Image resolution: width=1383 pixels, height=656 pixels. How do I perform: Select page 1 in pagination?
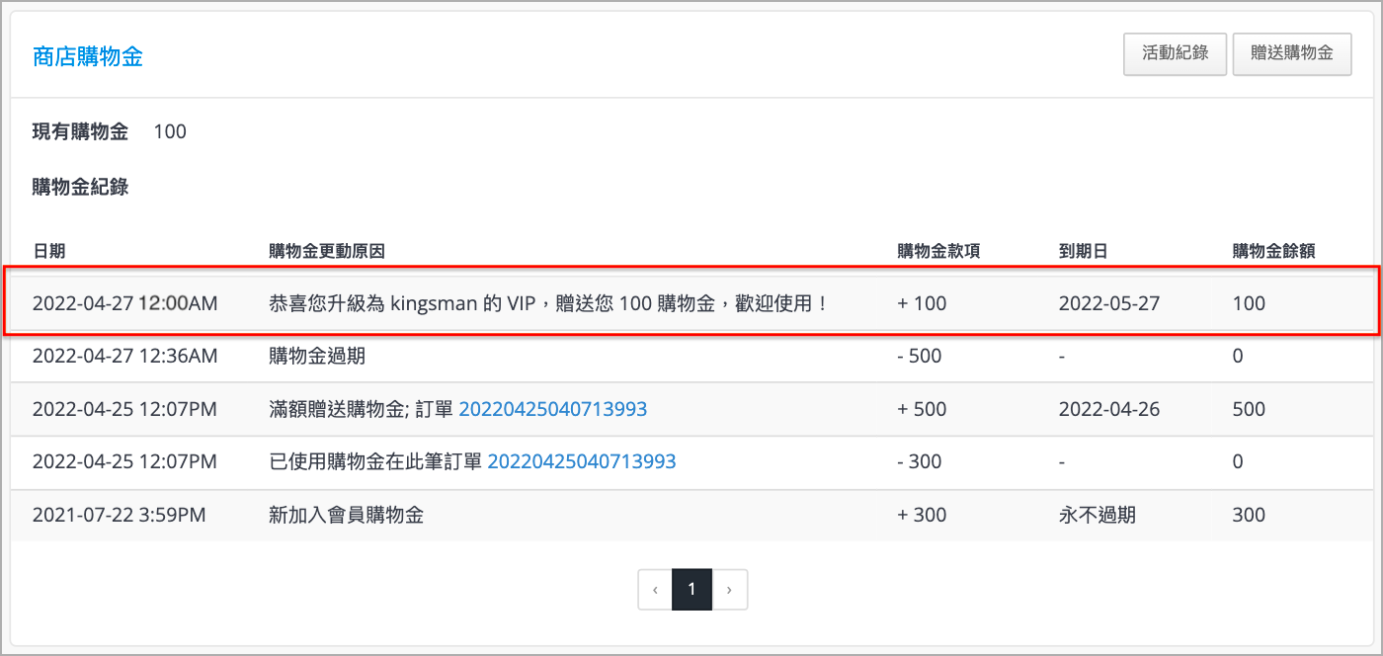click(691, 589)
